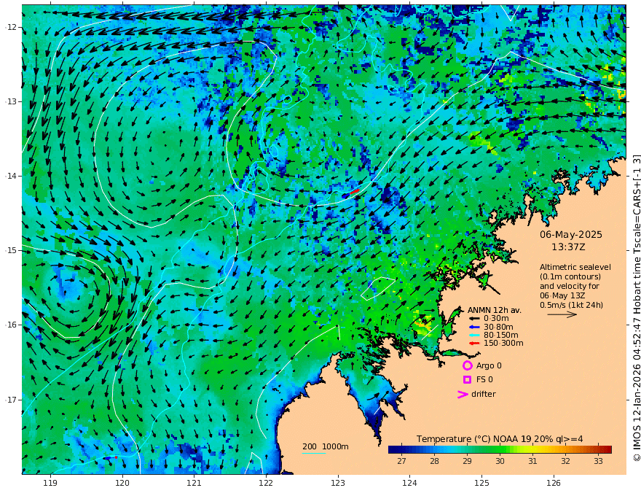Click the '1000m' isobath label

tap(335, 446)
